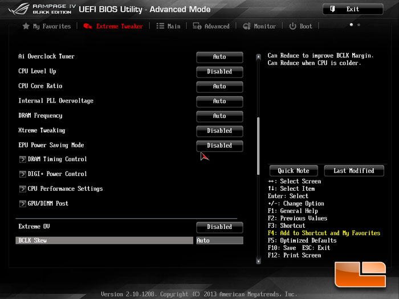Viewport: 399px width, 299px height.
Task: Click the list icon beside Main
Action: (x=160, y=26)
